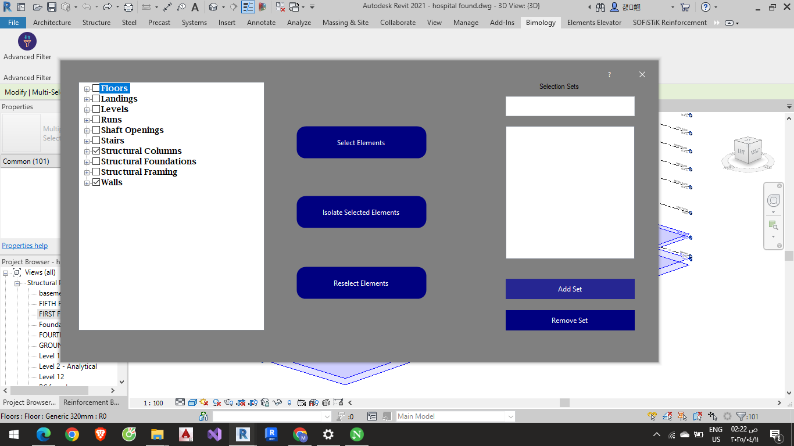Click the Advanced Filter funnel icon

(x=27, y=42)
